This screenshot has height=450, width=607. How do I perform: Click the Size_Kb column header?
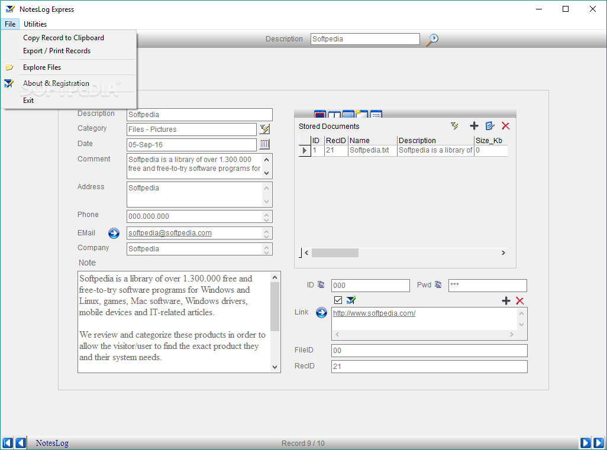pos(491,141)
